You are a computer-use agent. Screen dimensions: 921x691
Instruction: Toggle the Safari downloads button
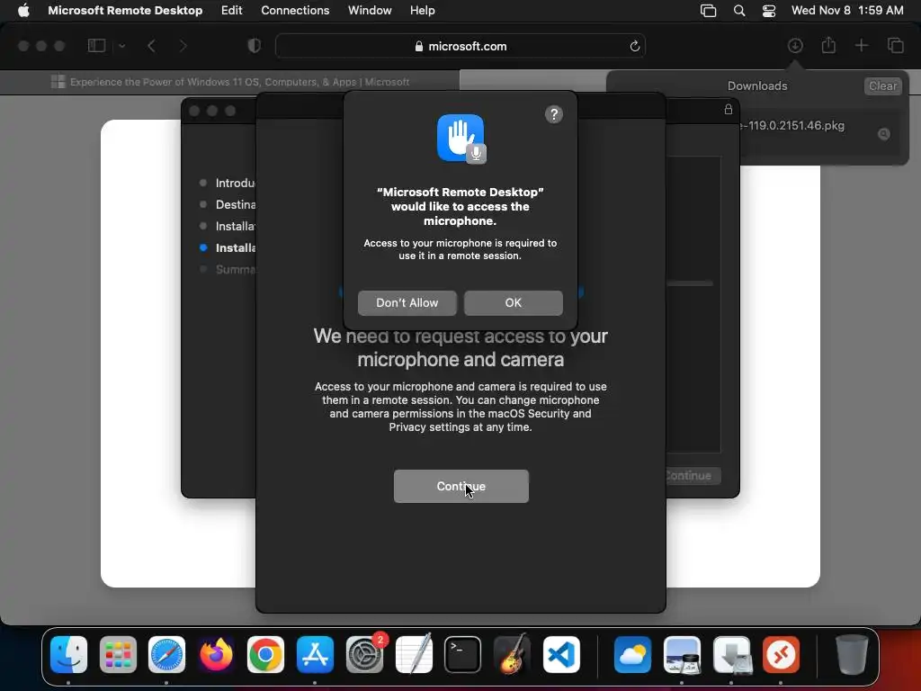pyautogui.click(x=795, y=45)
